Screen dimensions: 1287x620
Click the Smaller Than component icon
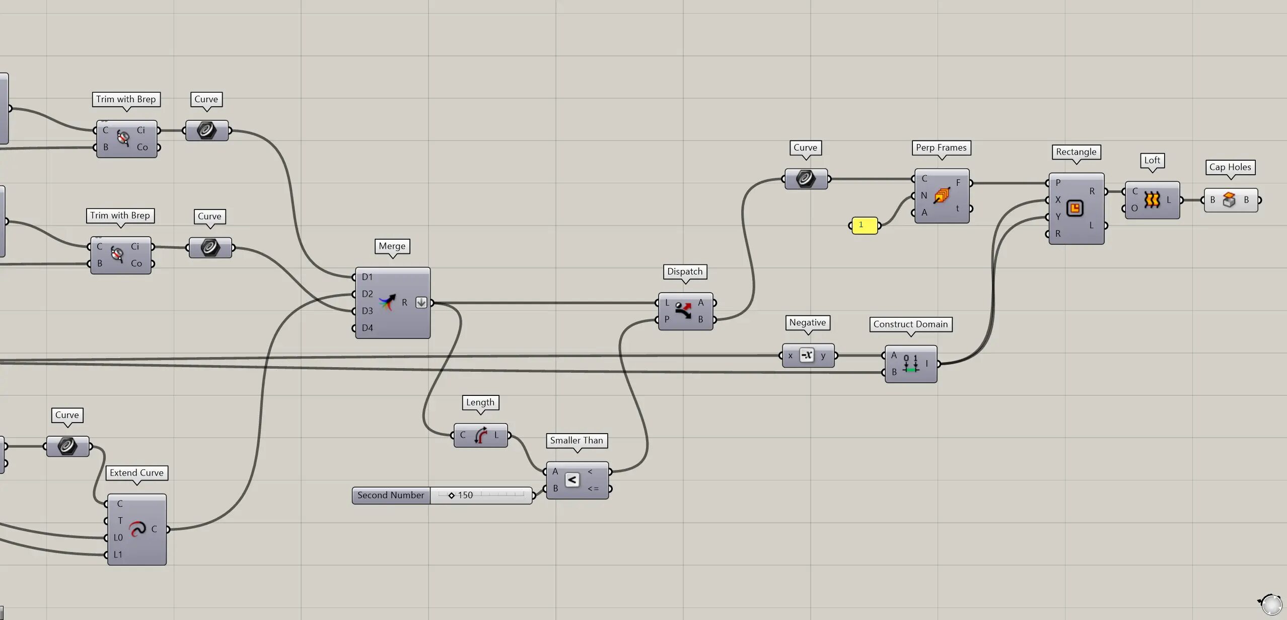click(x=572, y=479)
